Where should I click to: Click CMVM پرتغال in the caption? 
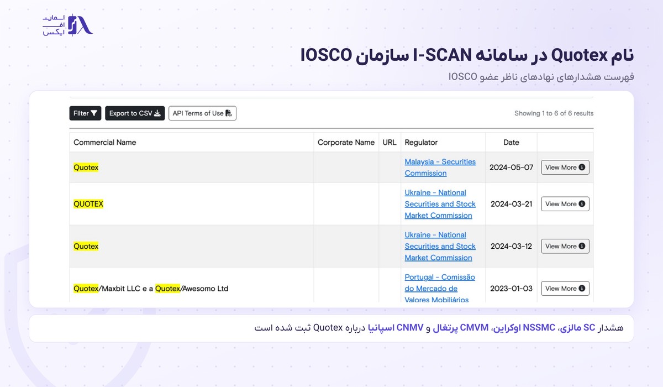(462, 328)
